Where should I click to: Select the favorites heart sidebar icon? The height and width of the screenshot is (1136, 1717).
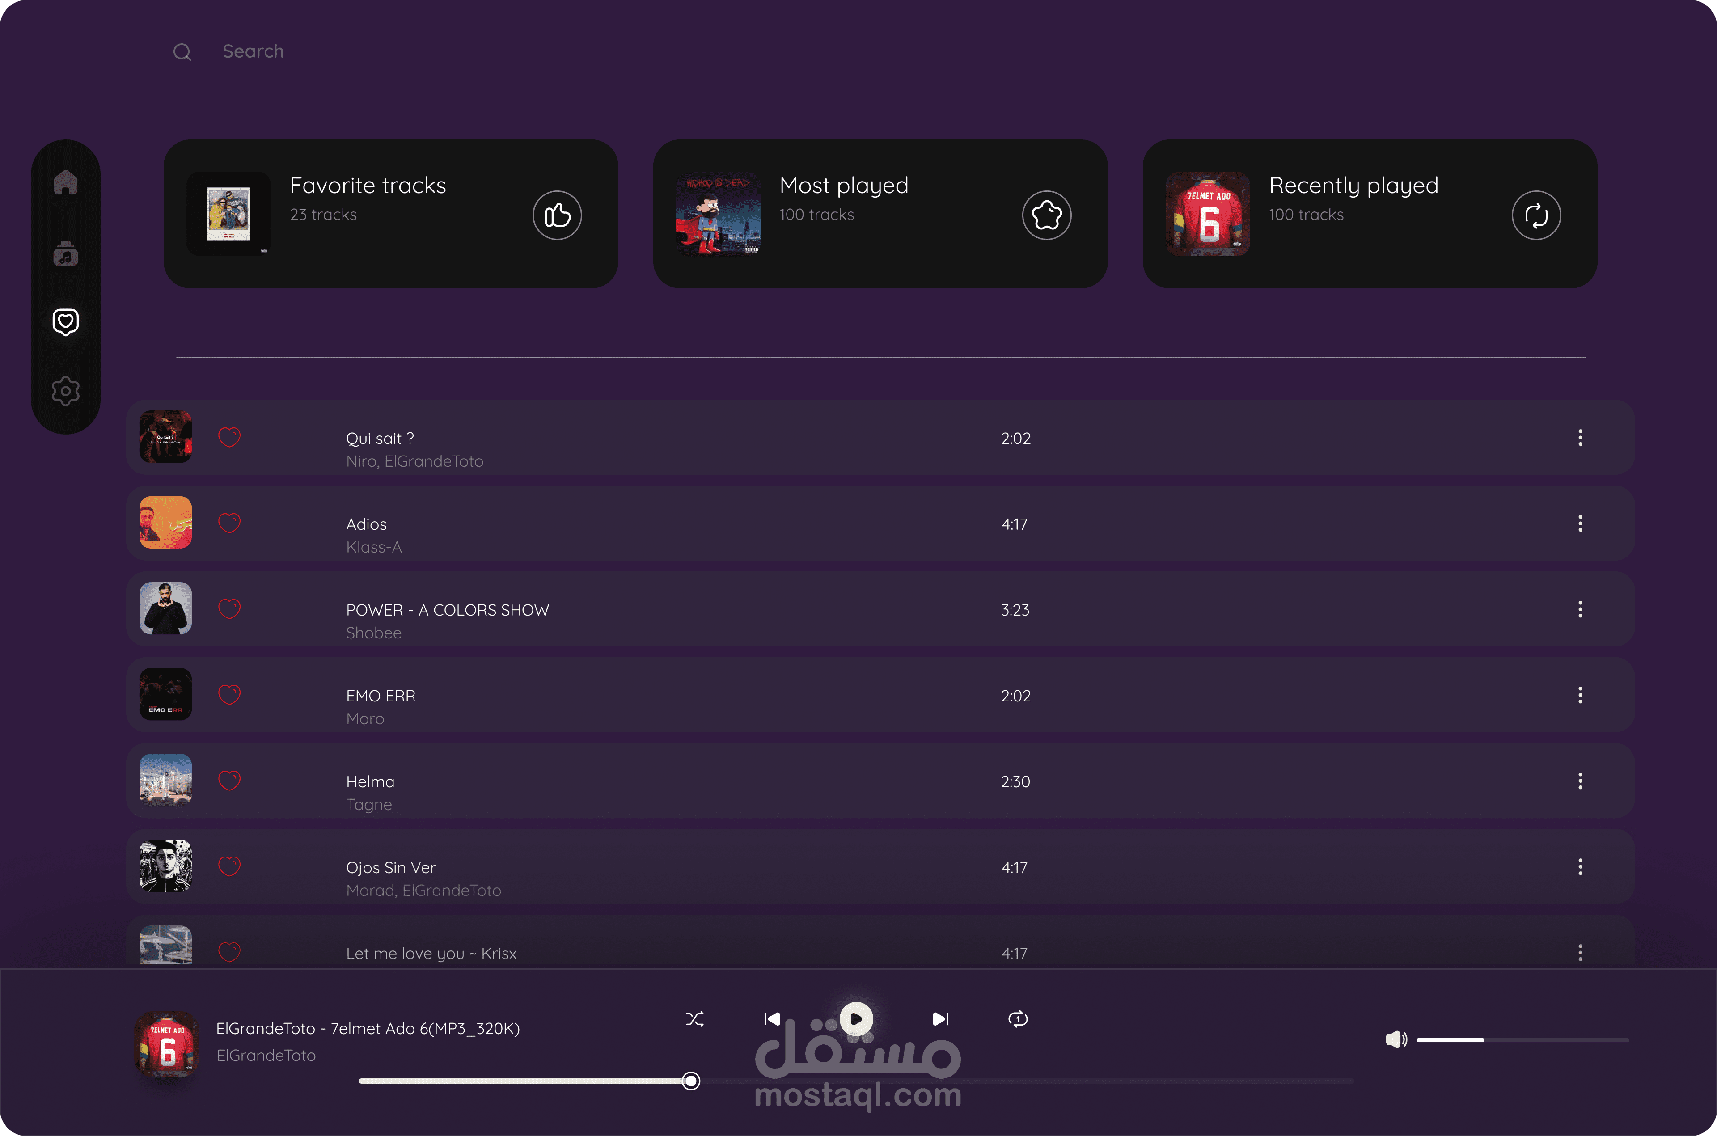(65, 322)
